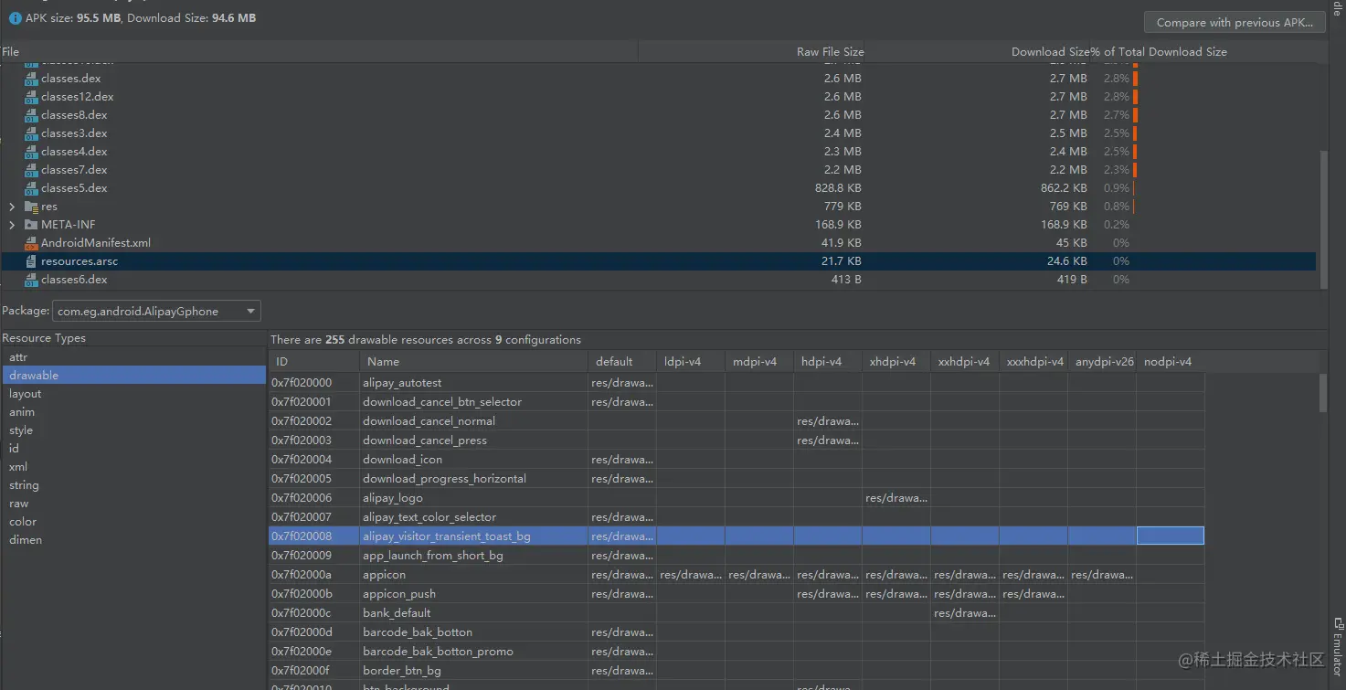
Task: Click the xxhdpi-v4 column header
Action: tap(965, 362)
